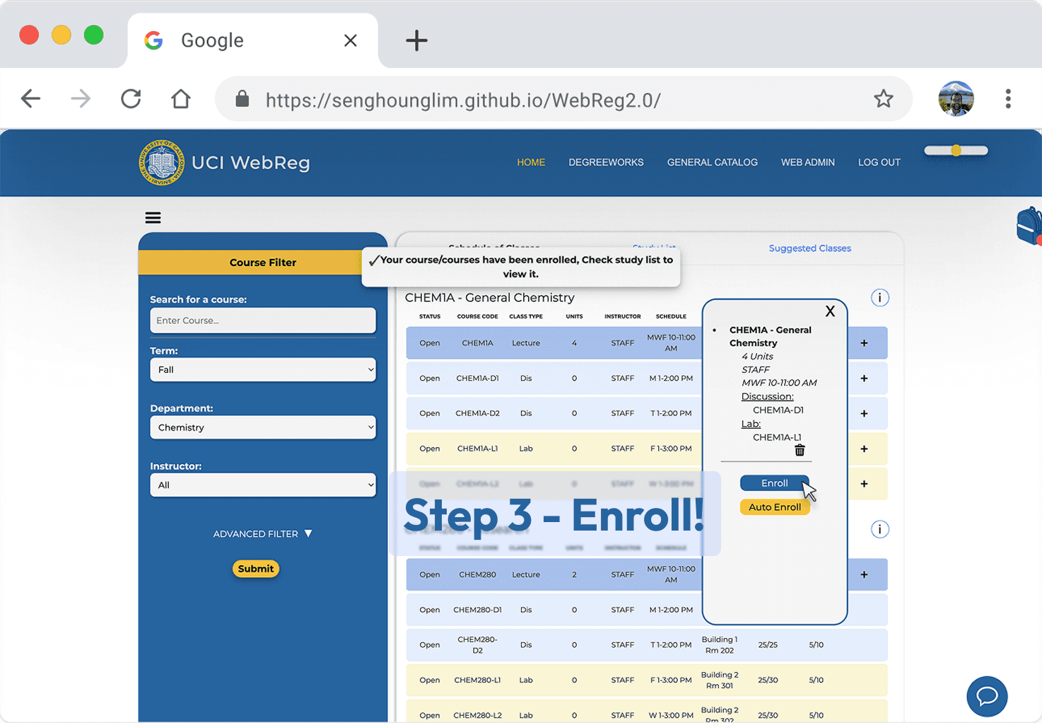Click CHEM1A-L1 under Lab in cart
The width and height of the screenshot is (1042, 723).
click(777, 437)
